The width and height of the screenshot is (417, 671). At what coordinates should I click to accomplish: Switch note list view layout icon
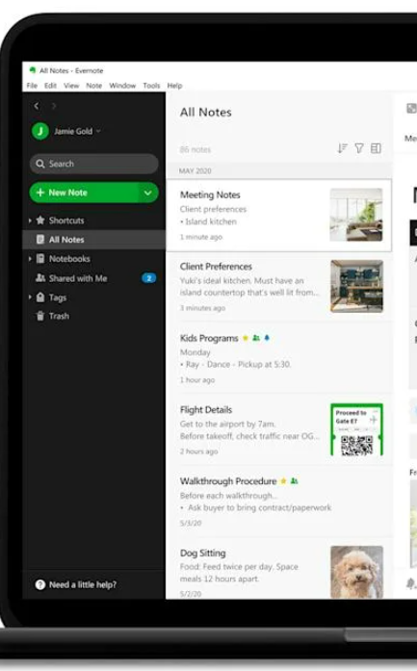pyautogui.click(x=376, y=148)
